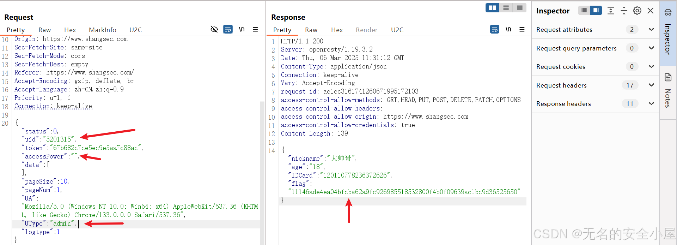Toggle word wrap icon in Response panel
The image size is (677, 245).
495,29
